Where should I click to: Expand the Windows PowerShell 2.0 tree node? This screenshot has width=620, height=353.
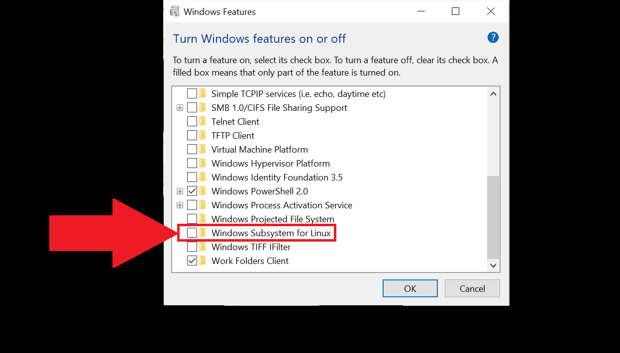coord(180,191)
